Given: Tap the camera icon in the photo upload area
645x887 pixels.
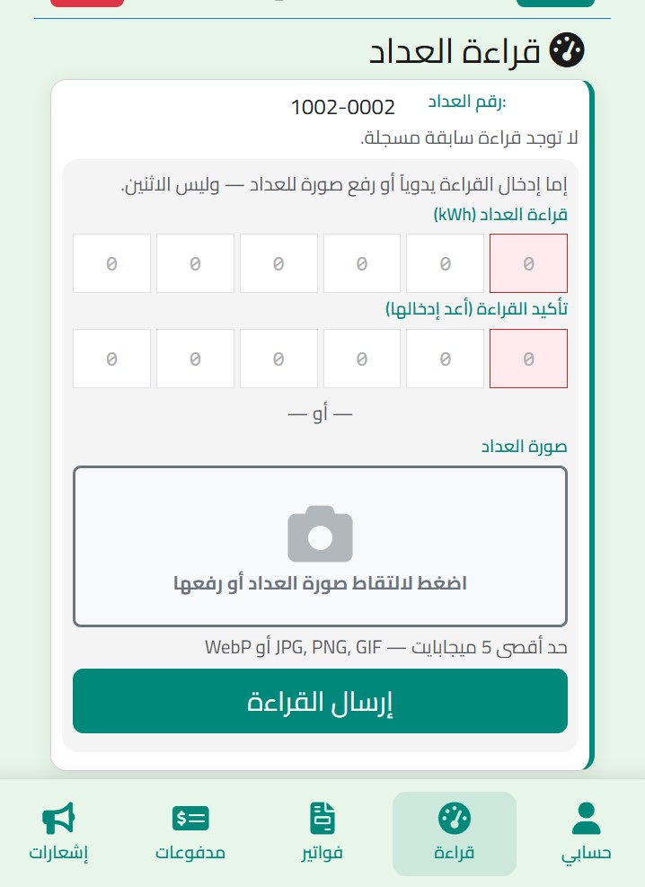Looking at the screenshot, I should 320,532.
